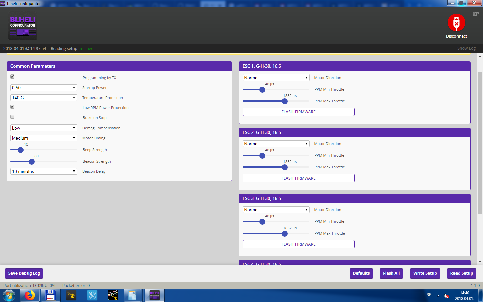Select the BLHeli configurator taskbar icon
483x302 pixels.
[x=155, y=296]
